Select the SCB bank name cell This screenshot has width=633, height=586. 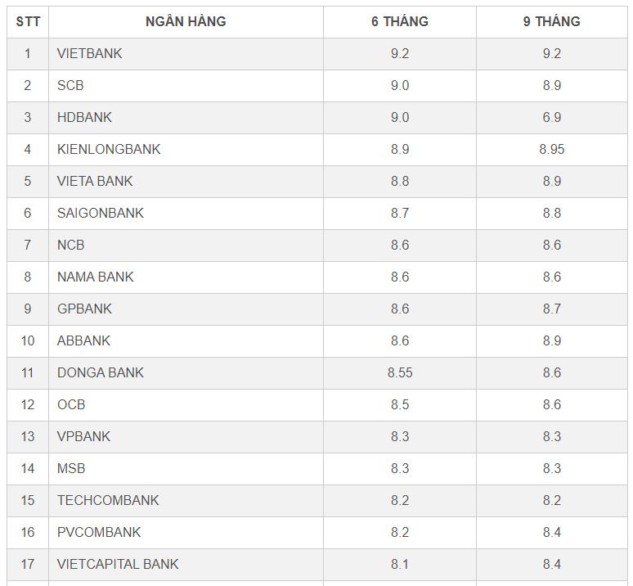(x=70, y=86)
